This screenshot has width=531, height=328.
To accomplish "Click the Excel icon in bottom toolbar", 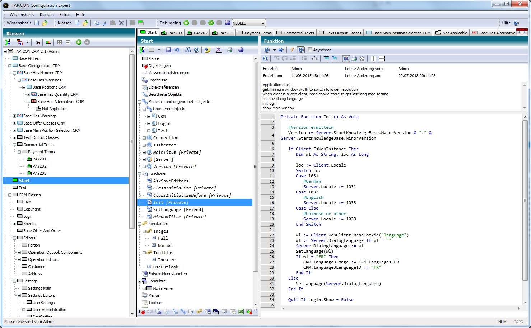I will pyautogui.click(x=241, y=311).
